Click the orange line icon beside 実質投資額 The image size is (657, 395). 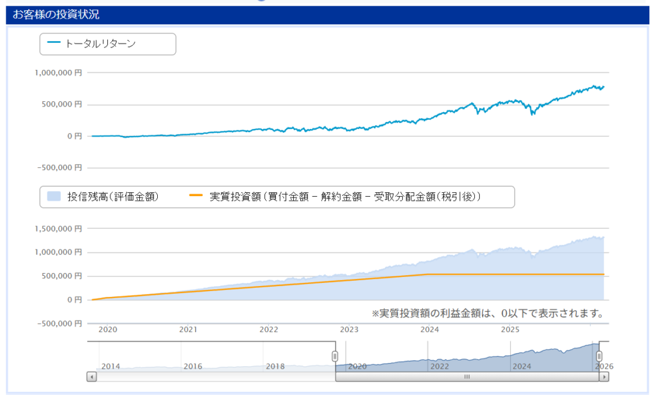196,197
